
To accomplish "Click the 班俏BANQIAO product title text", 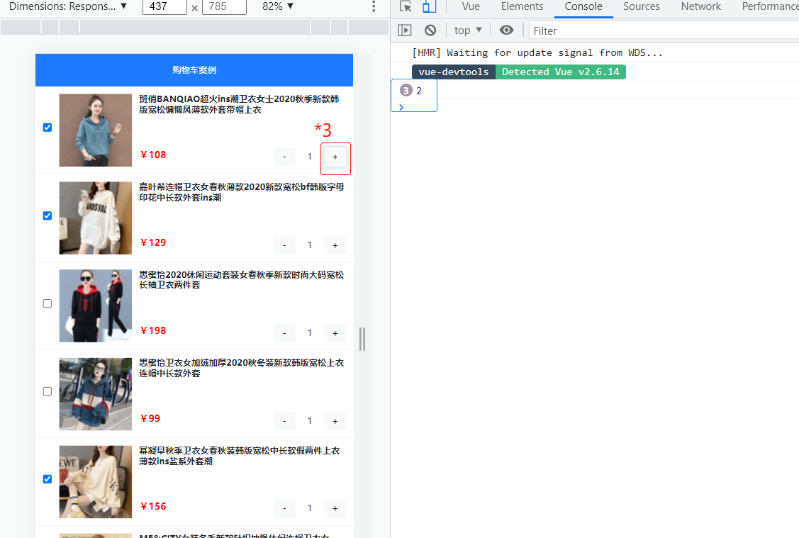I will click(239, 104).
